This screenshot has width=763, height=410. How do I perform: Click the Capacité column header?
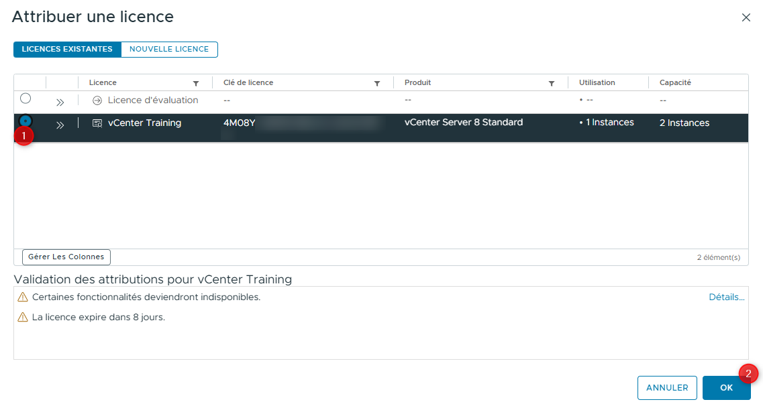[x=675, y=83]
